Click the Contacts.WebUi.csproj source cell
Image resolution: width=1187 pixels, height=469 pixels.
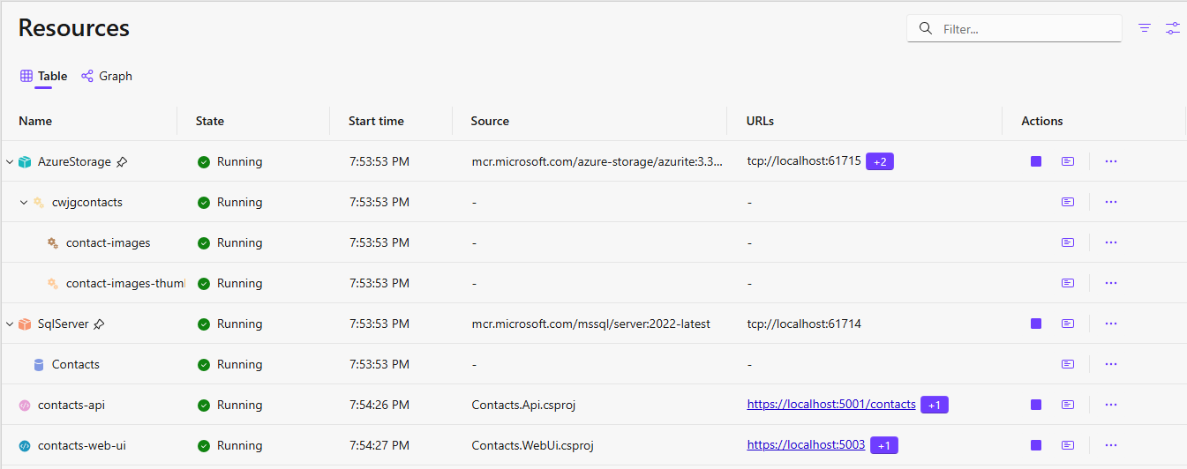pyautogui.click(x=533, y=445)
